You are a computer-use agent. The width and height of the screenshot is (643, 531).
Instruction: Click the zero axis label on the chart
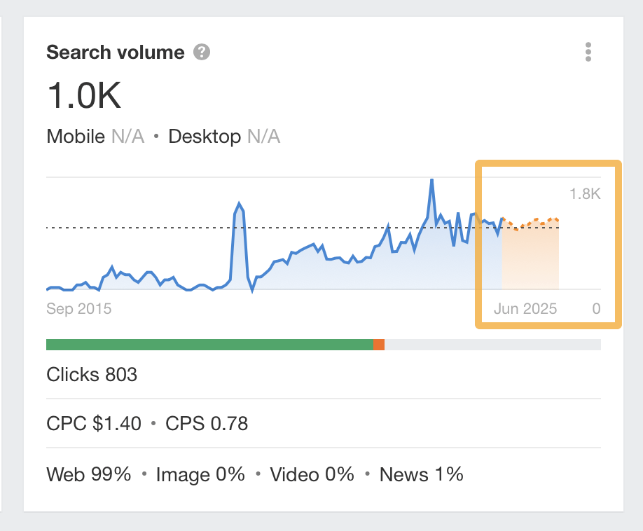click(x=596, y=308)
